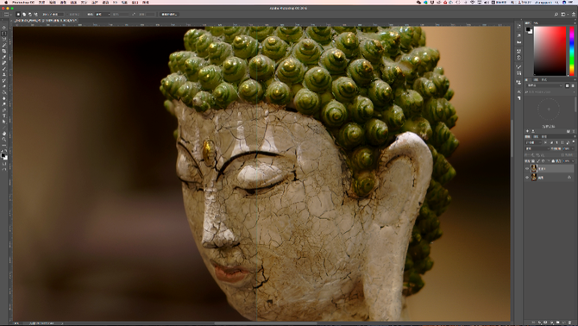The height and width of the screenshot is (326, 578).
Task: Hide the top layer's visibility eye
Action: click(x=527, y=169)
